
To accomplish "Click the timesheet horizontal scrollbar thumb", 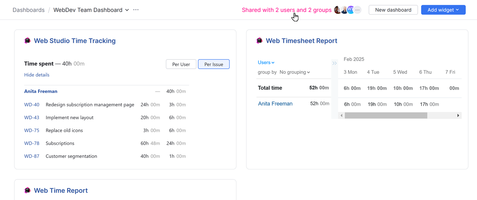I will pos(386,115).
